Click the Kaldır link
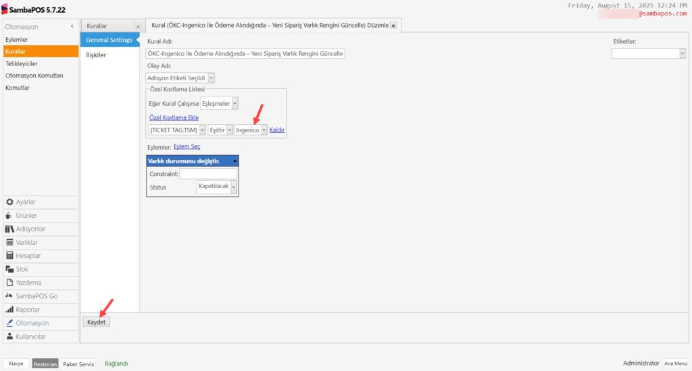The width and height of the screenshot is (692, 371). click(x=276, y=130)
